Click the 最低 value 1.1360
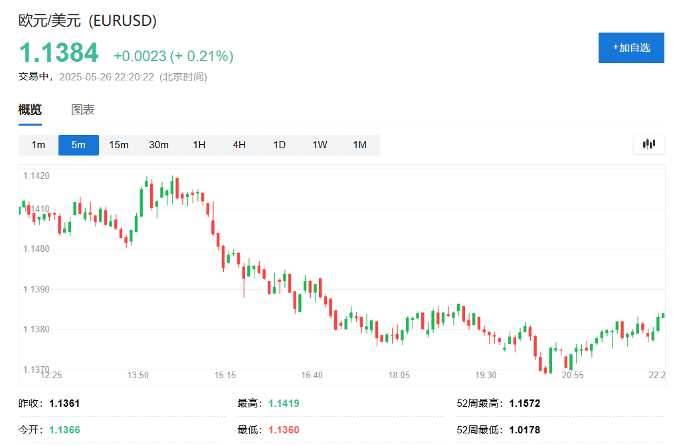673x446 pixels. [x=284, y=430]
